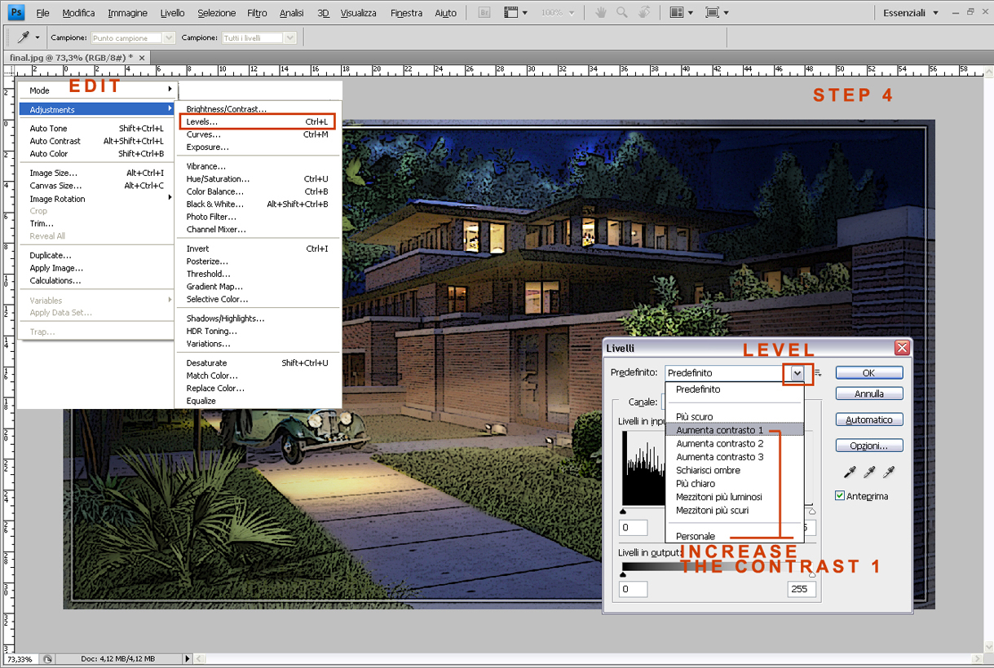
Task: Click the output black slider triangle
Action: click(x=624, y=575)
